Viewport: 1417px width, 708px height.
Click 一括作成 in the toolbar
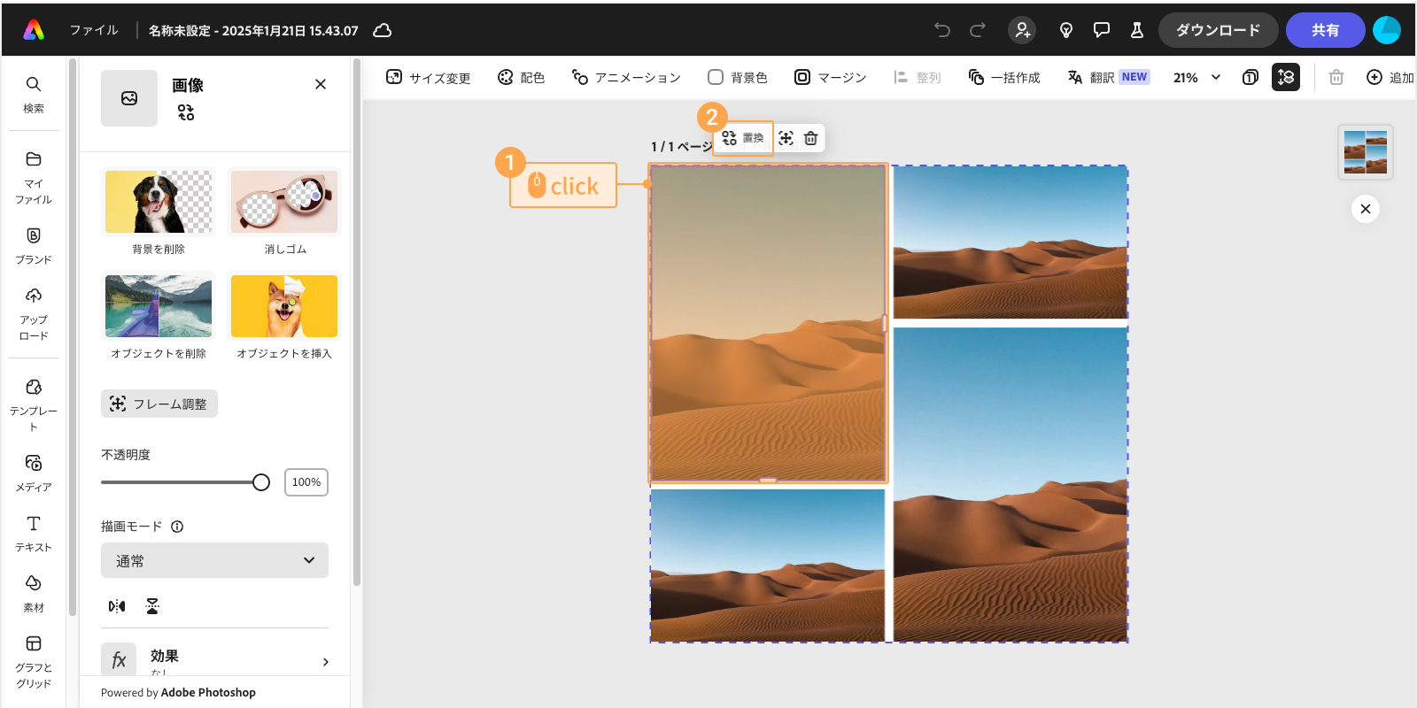pyautogui.click(x=1004, y=77)
